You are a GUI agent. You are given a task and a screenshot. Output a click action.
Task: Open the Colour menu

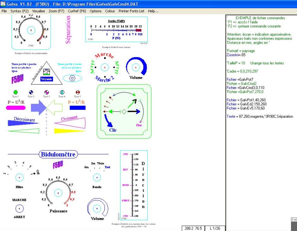110,11
